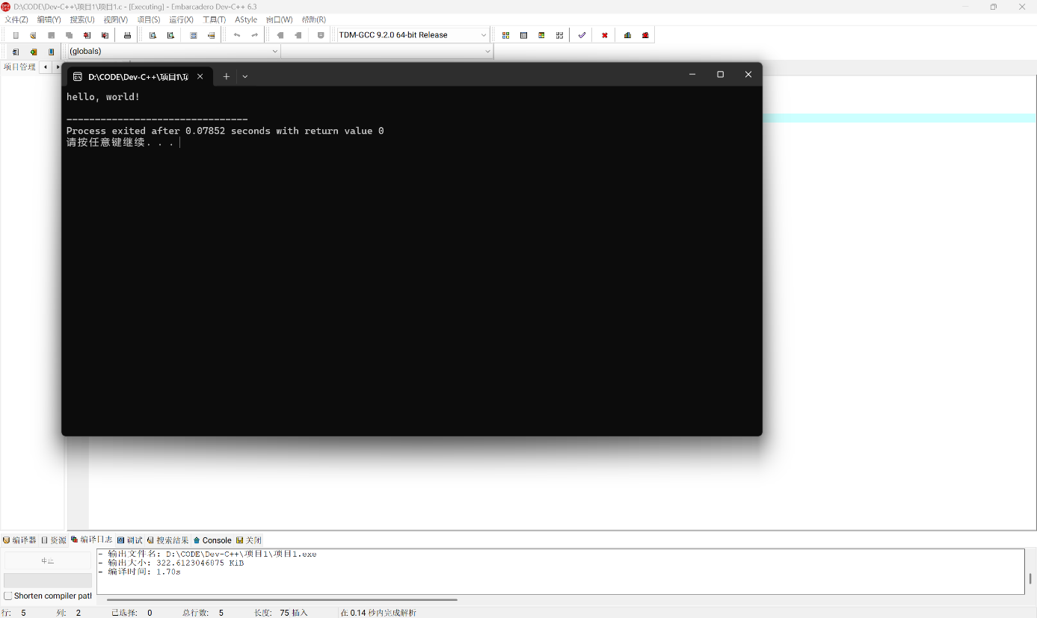This screenshot has height=618, width=1037.
Task: Click the purple checkmark Debug icon
Action: coord(582,35)
